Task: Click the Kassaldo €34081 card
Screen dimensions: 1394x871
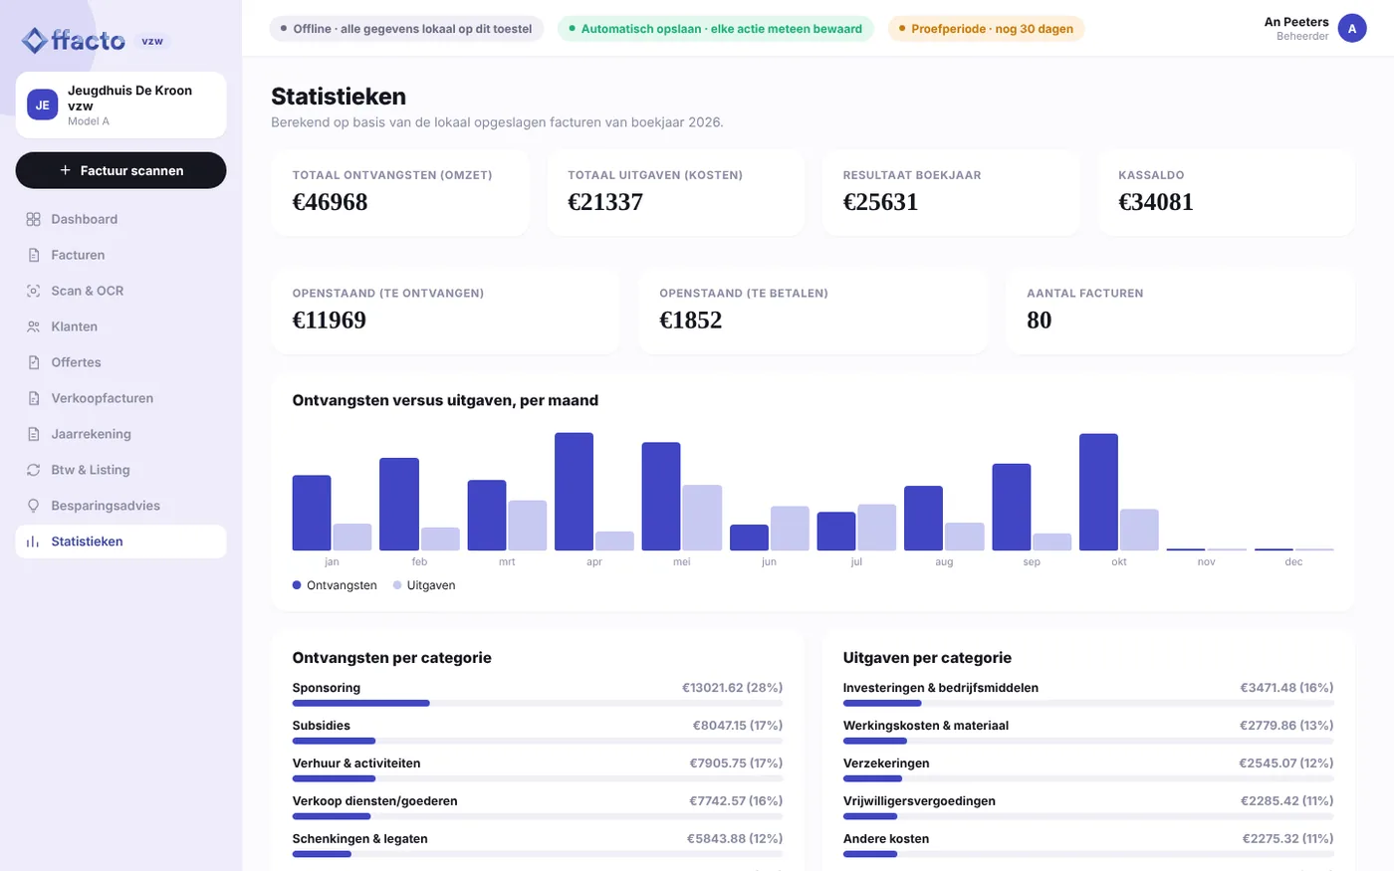Action: click(1226, 193)
